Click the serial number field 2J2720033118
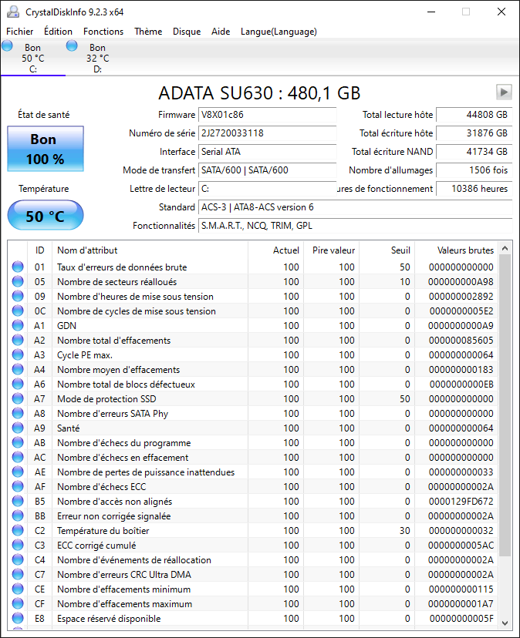The width and height of the screenshot is (520, 638). [x=268, y=133]
